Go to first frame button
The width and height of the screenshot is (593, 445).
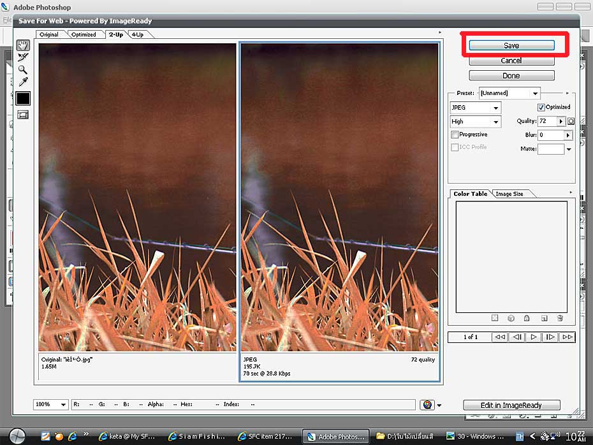click(x=500, y=337)
